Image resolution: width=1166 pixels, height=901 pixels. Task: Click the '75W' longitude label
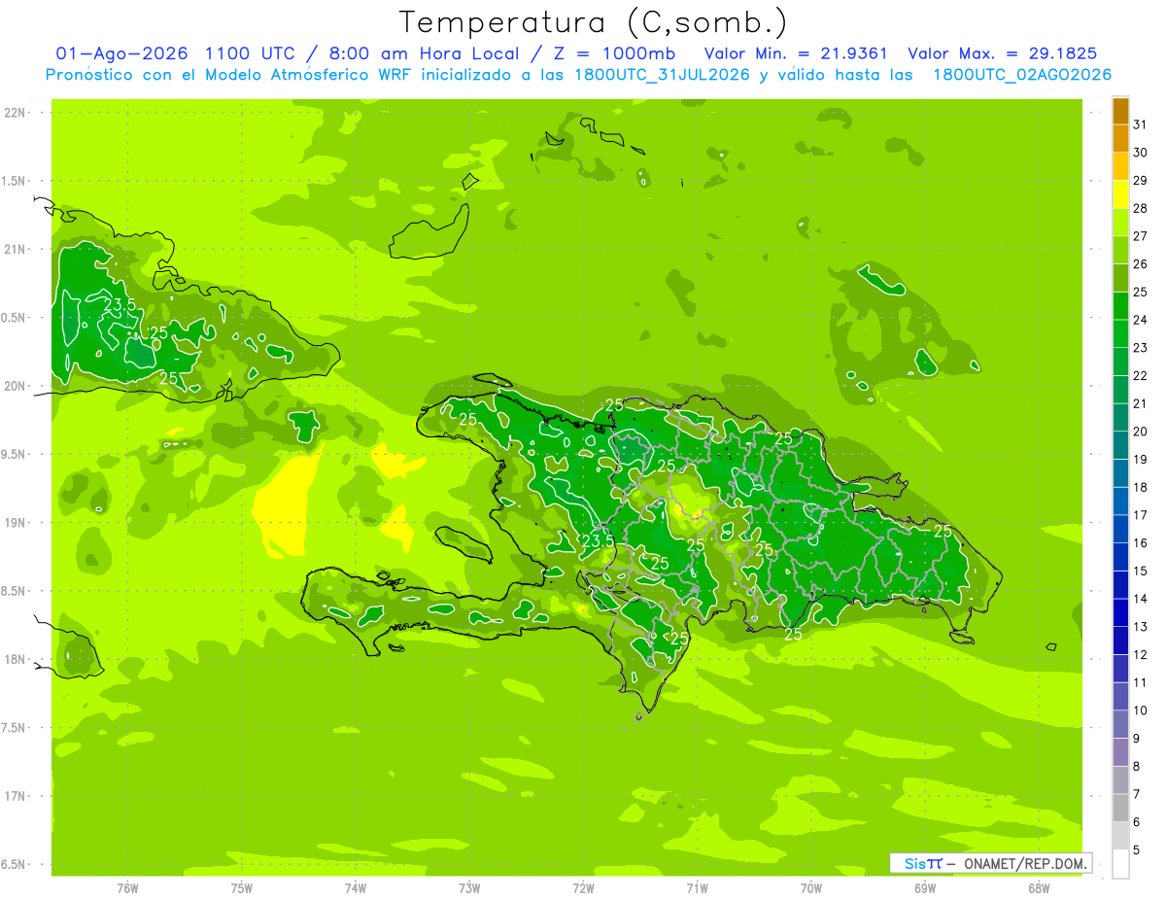pos(242,887)
